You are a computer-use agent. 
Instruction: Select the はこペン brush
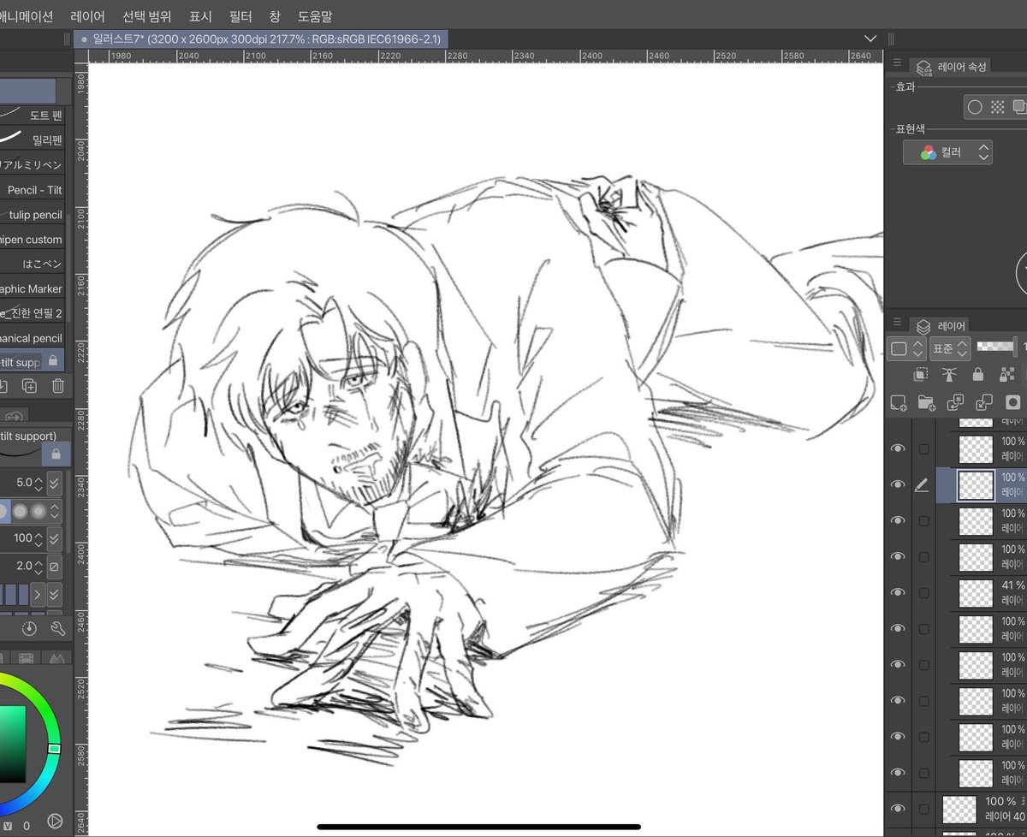(x=32, y=264)
